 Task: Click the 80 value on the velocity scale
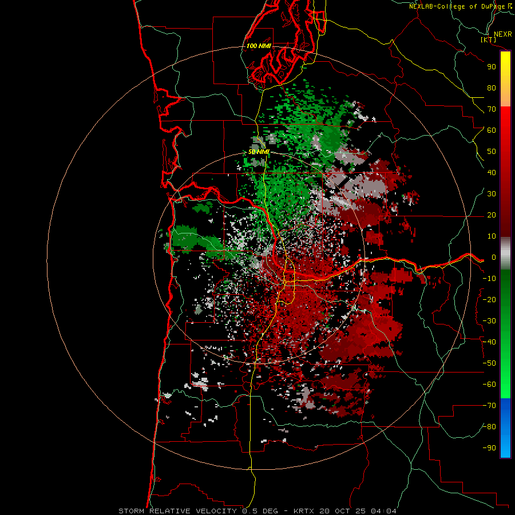pos(492,88)
